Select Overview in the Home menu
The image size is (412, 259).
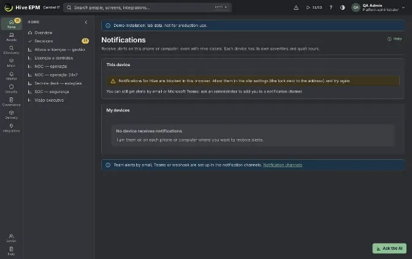tap(58, 33)
